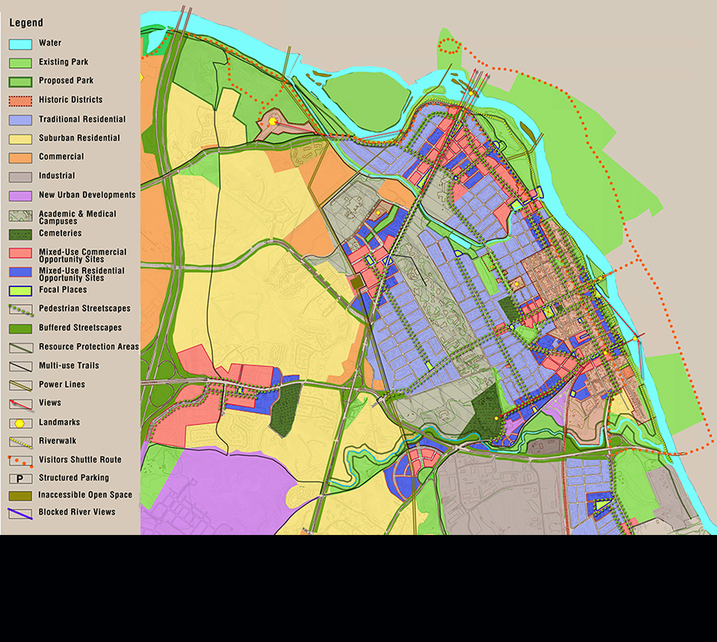
Task: Click the Suburban Residential yellow swatch
Action: point(20,139)
